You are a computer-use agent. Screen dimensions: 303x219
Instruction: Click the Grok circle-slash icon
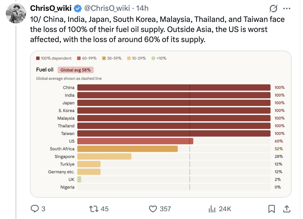tap(273, 9)
